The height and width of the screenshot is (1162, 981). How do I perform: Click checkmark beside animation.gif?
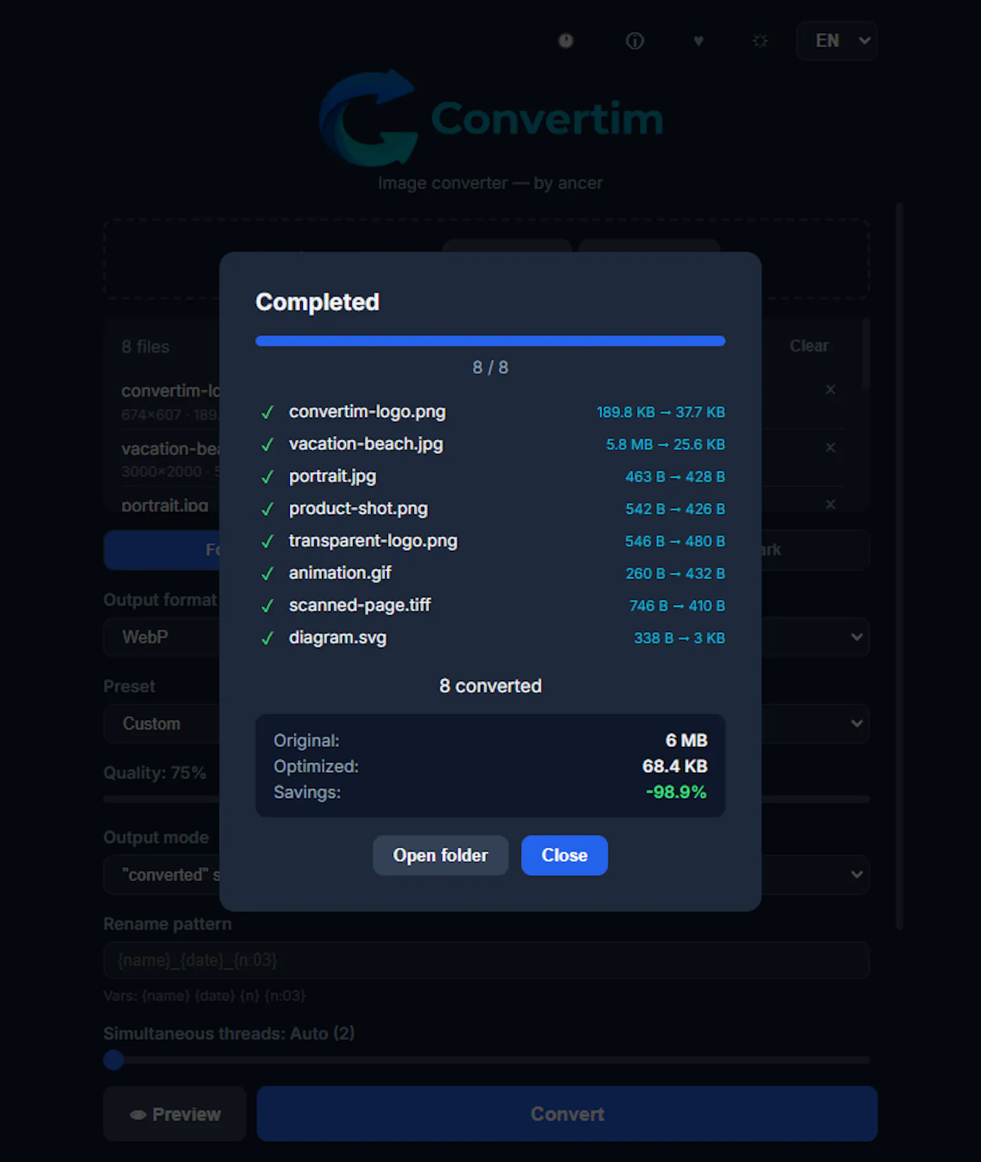[x=267, y=574]
